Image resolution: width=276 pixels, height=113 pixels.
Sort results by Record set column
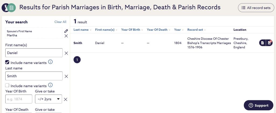[196, 30]
